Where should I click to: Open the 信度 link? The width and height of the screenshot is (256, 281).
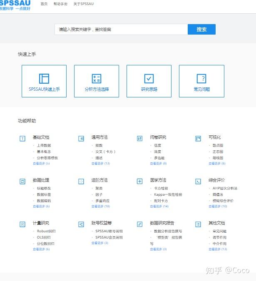coord(158,145)
